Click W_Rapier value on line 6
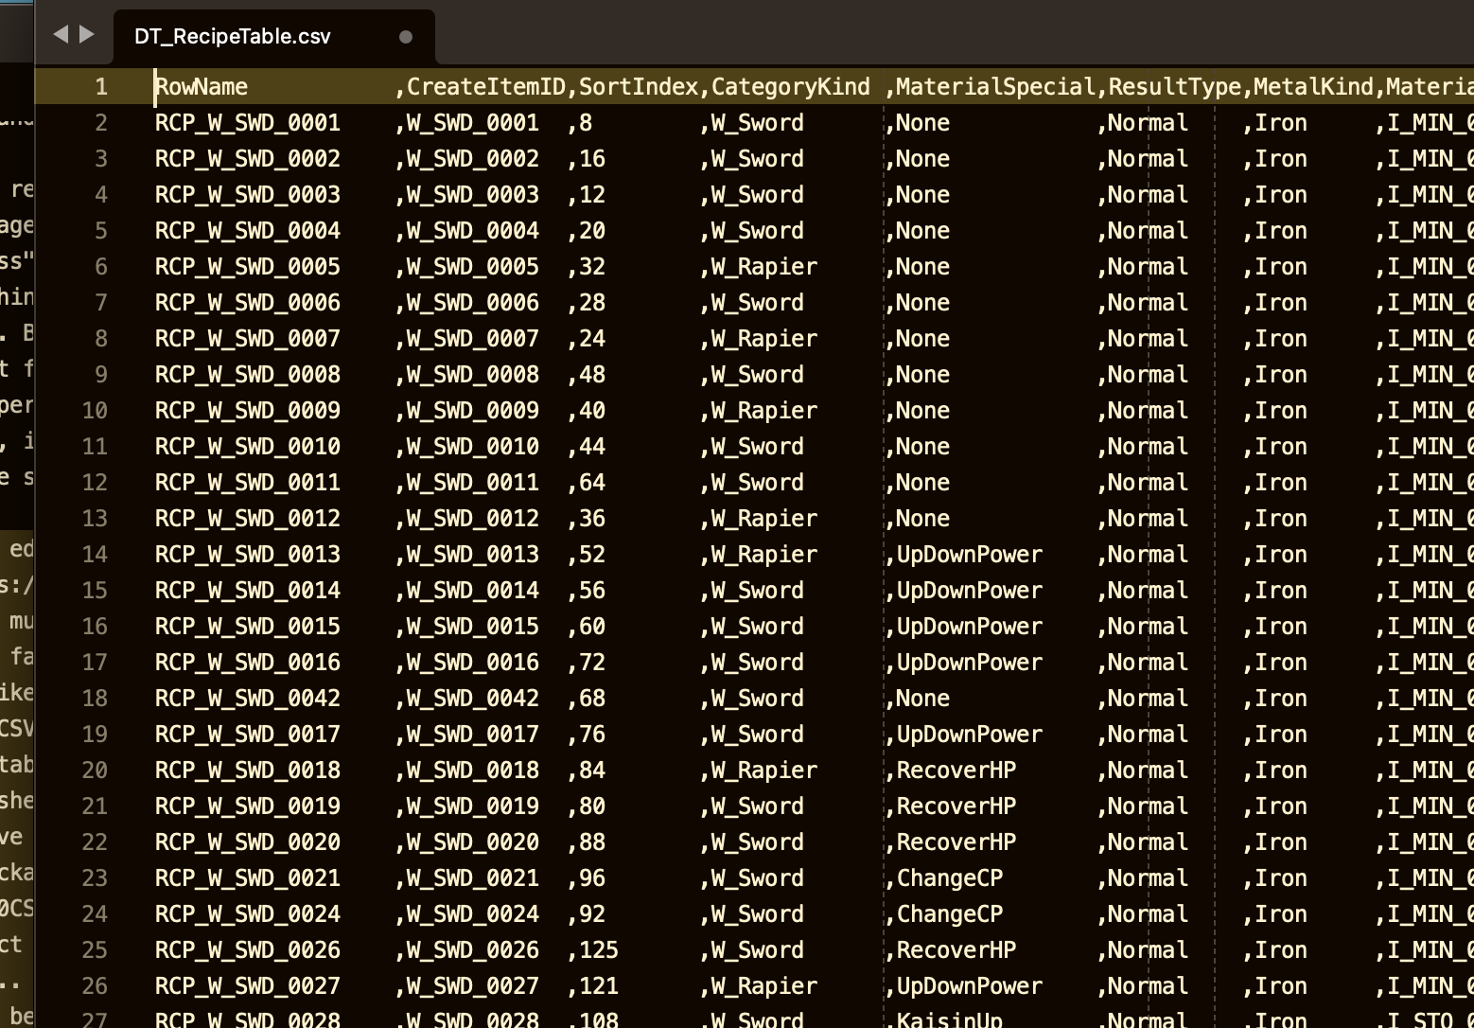Image resolution: width=1474 pixels, height=1028 pixels. (x=763, y=267)
